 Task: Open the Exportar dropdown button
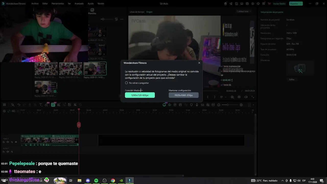point(296,4)
